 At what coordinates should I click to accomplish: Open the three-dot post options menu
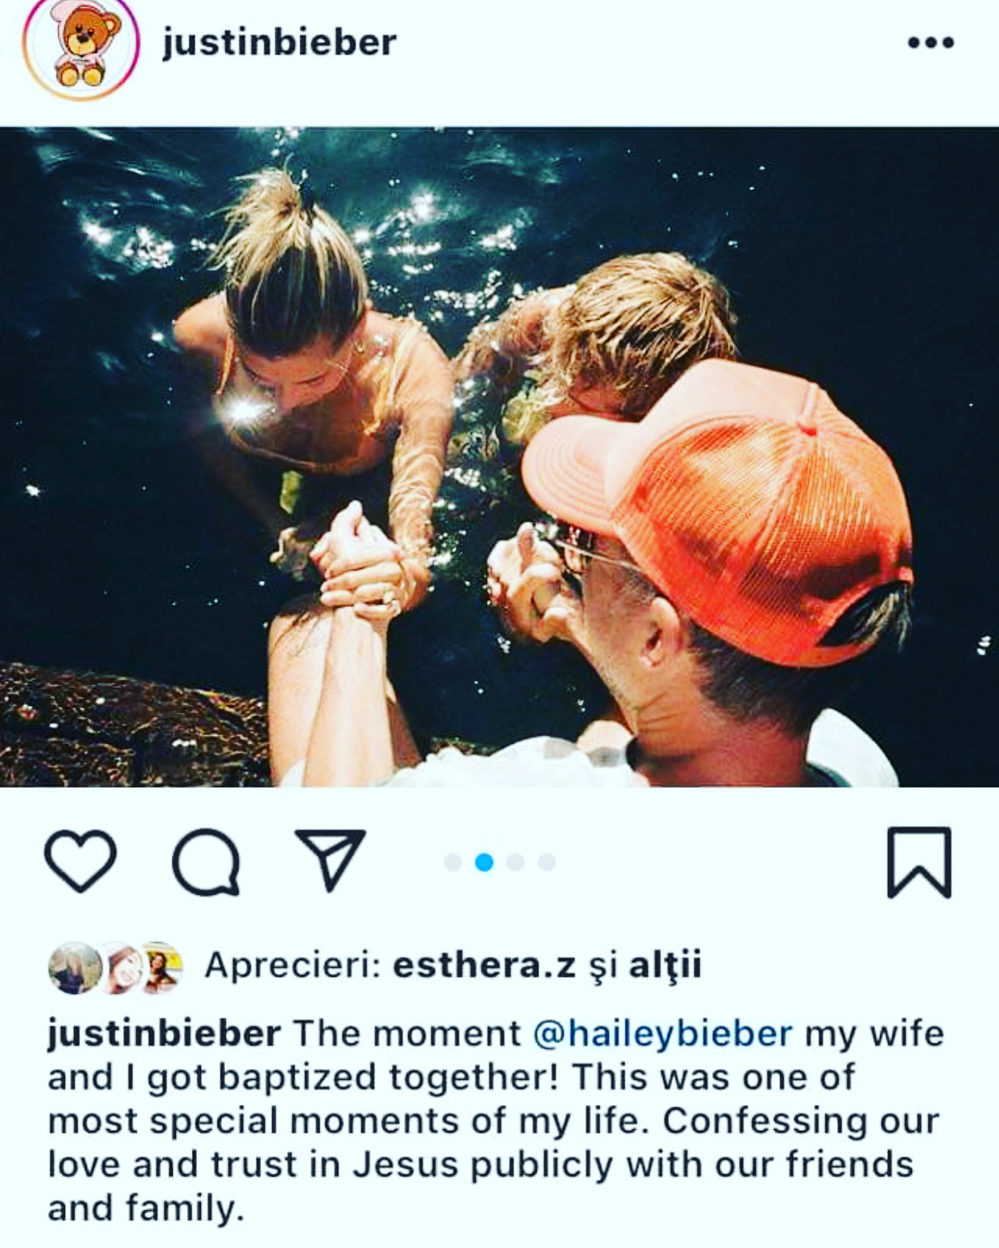[931, 43]
